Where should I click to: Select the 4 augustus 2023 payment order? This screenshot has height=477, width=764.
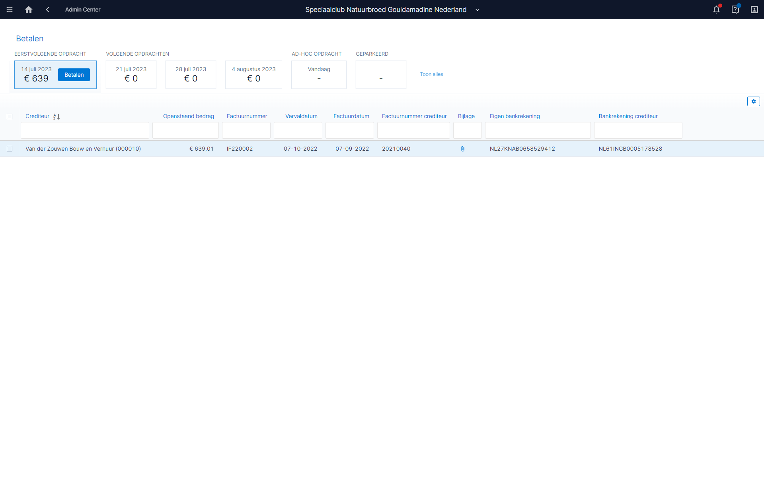254,75
